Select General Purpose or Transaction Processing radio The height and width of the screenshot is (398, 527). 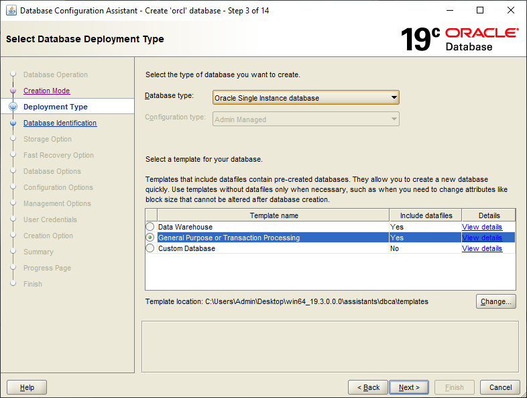(150, 238)
